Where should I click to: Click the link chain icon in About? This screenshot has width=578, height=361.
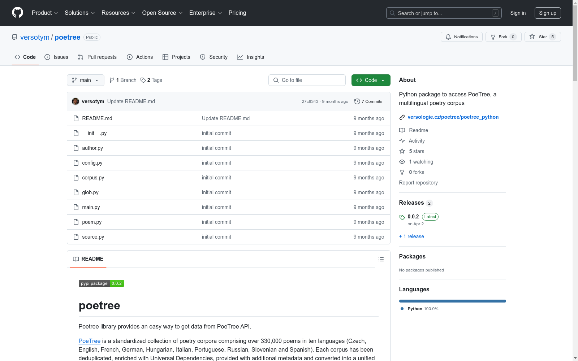point(402,117)
